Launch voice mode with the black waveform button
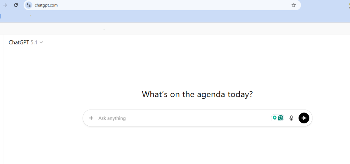This screenshot has width=350, height=164. (304, 118)
